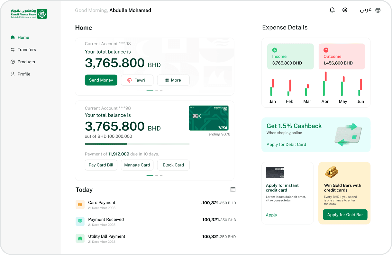Click the Profile person icon in sidebar

click(x=13, y=74)
